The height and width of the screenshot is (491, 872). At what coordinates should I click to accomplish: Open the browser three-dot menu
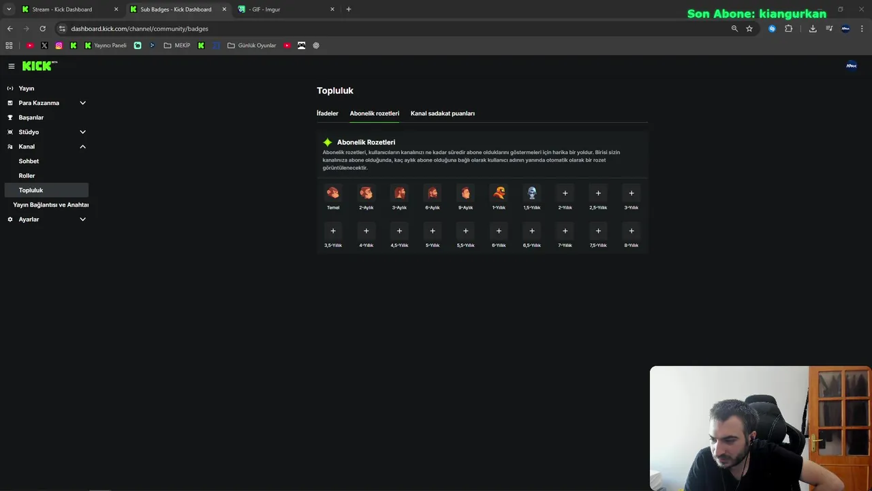pos(862,29)
